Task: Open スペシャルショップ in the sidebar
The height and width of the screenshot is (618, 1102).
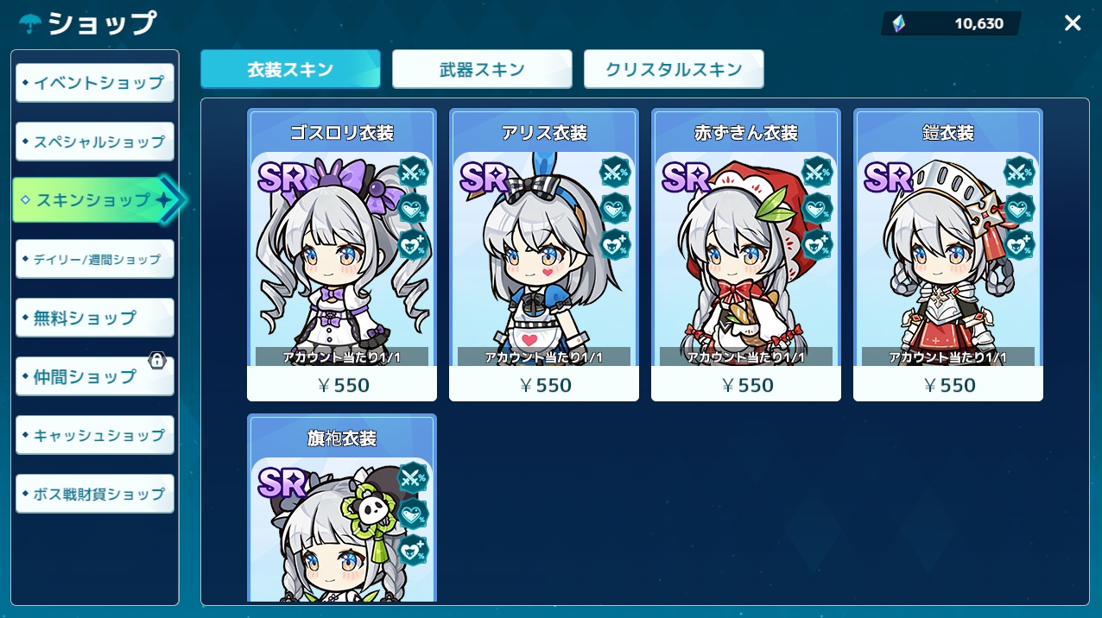Action: (95, 142)
